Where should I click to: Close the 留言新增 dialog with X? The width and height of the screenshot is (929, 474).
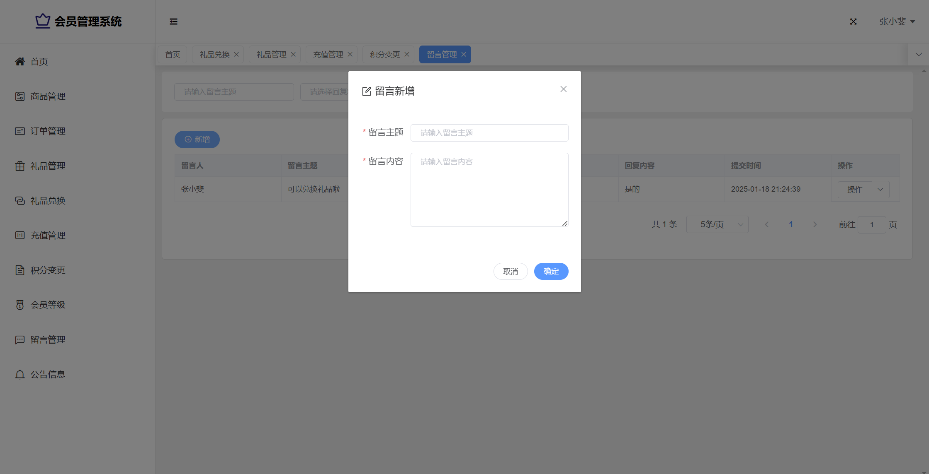pos(563,89)
